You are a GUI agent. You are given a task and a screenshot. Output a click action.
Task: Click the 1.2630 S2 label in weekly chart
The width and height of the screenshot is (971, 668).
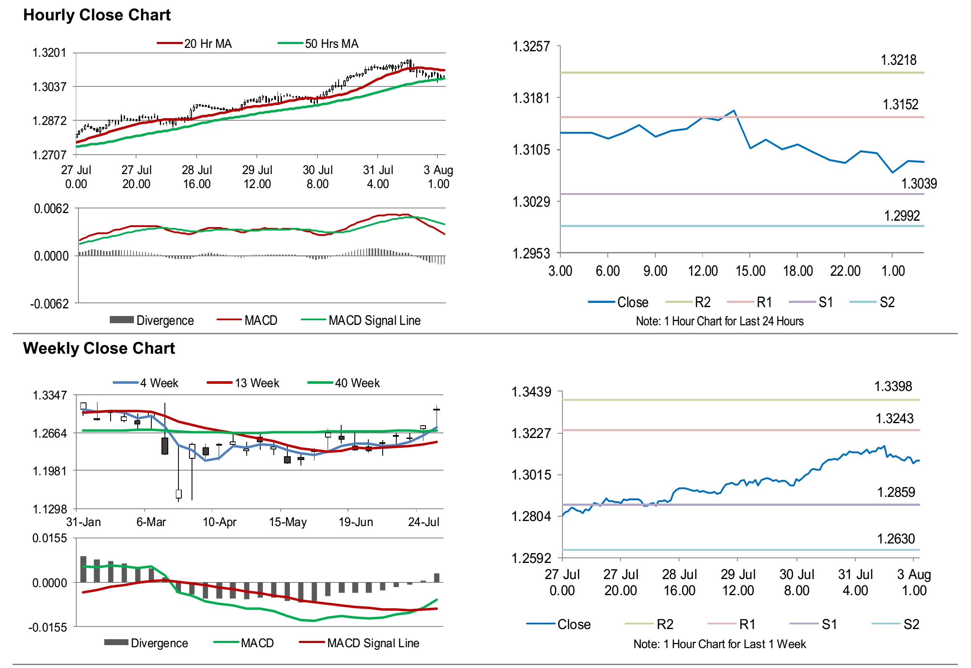(896, 539)
